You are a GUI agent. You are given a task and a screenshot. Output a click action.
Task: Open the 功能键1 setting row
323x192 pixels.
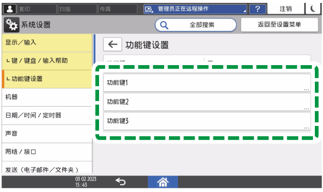207,83
